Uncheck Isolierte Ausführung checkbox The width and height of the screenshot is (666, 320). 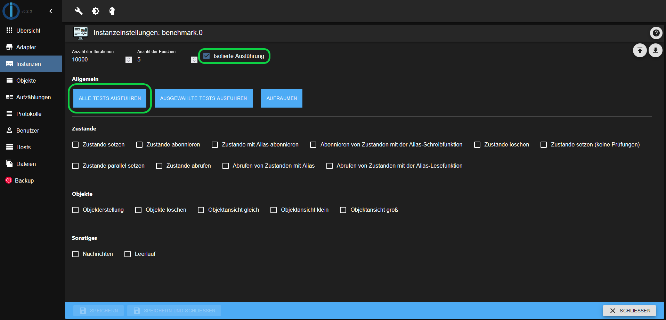click(206, 56)
